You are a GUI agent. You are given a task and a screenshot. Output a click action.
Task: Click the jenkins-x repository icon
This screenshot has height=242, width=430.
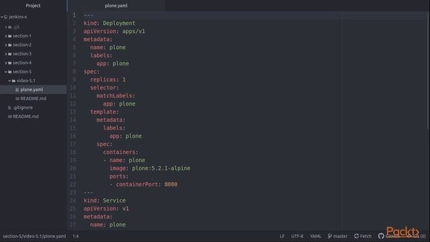click(6, 17)
